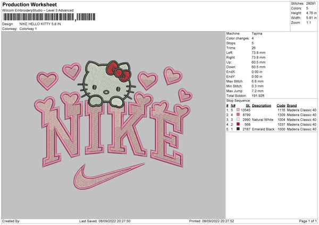Screen dimensions: 319x225
Task: Click stitch count 8799 in stop sequence
Action: pyautogui.click(x=246, y=115)
